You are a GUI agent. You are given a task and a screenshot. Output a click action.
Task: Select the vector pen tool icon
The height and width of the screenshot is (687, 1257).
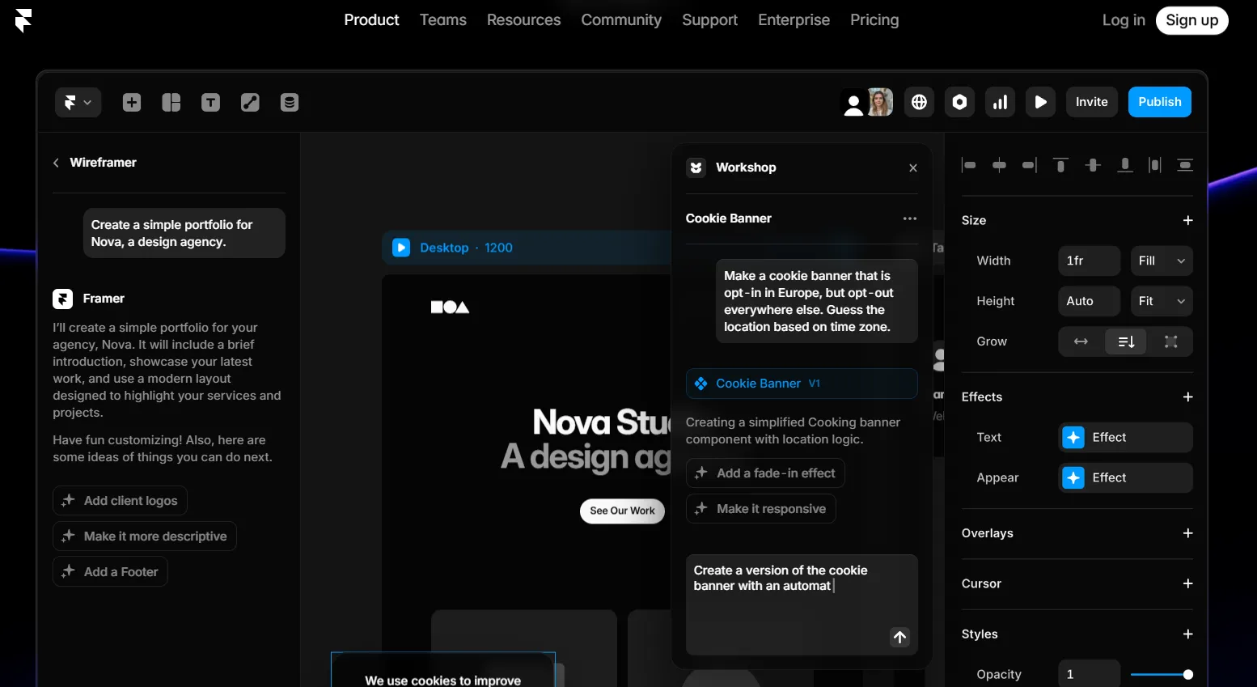tap(250, 102)
